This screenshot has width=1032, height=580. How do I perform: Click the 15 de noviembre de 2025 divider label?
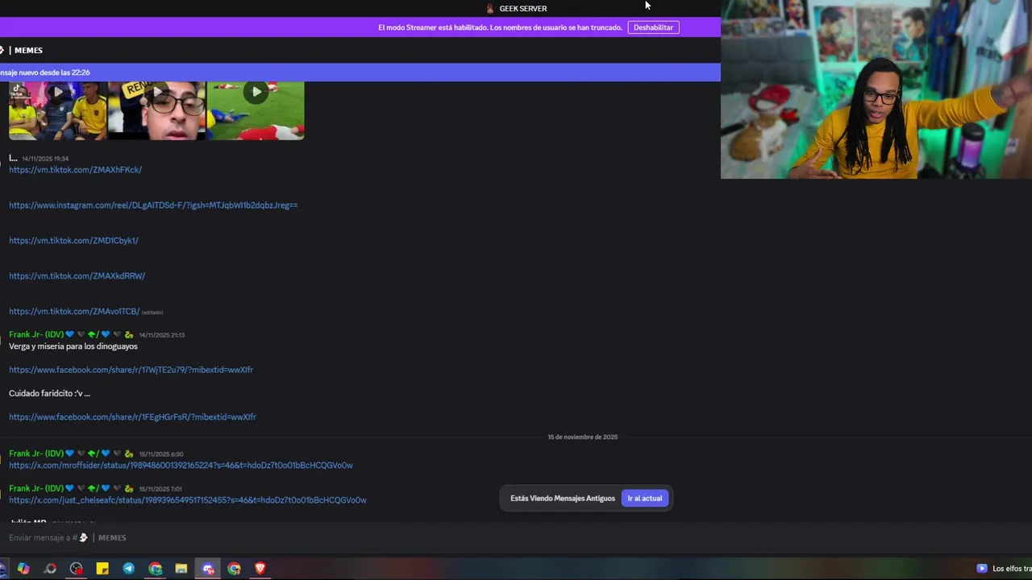(x=582, y=437)
